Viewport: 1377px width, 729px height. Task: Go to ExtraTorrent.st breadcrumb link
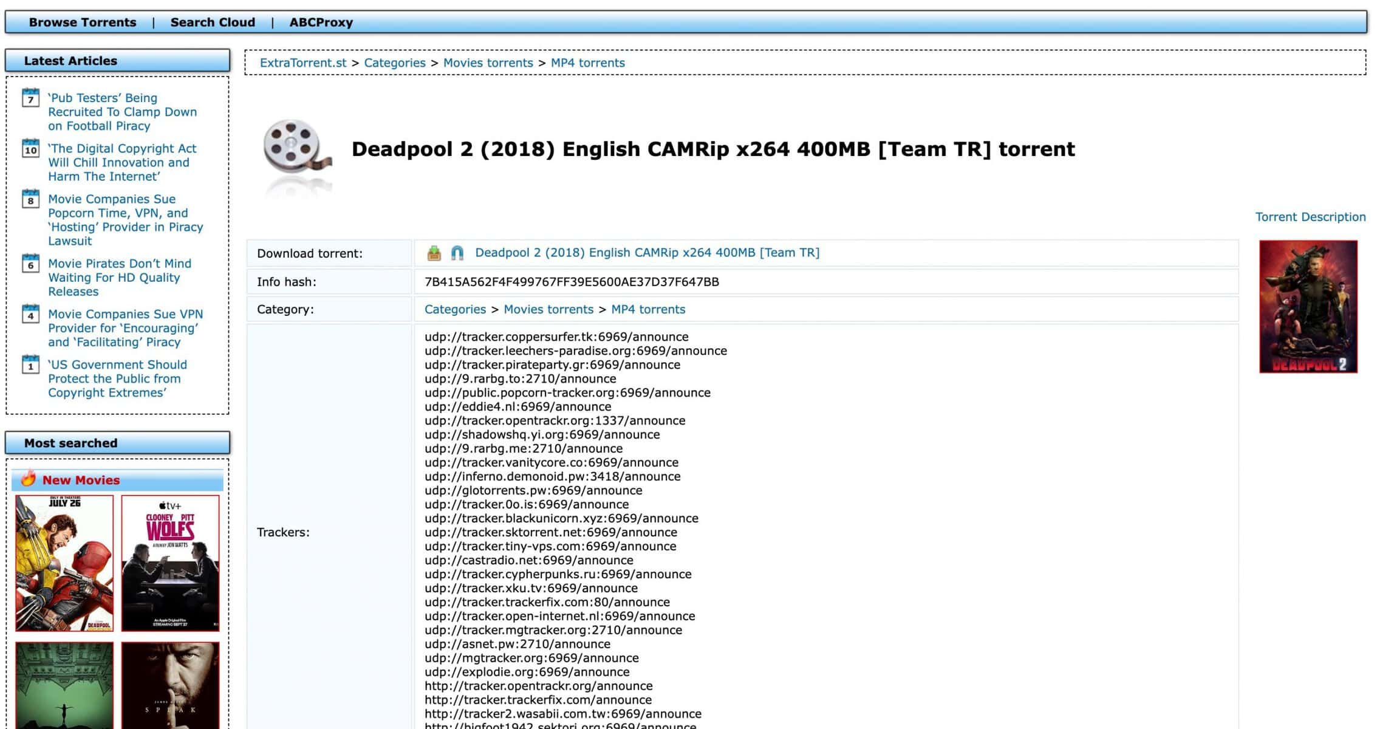(303, 63)
